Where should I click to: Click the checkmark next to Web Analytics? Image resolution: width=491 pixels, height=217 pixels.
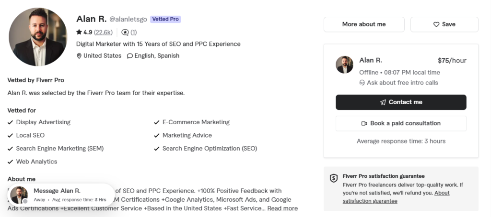(x=11, y=162)
